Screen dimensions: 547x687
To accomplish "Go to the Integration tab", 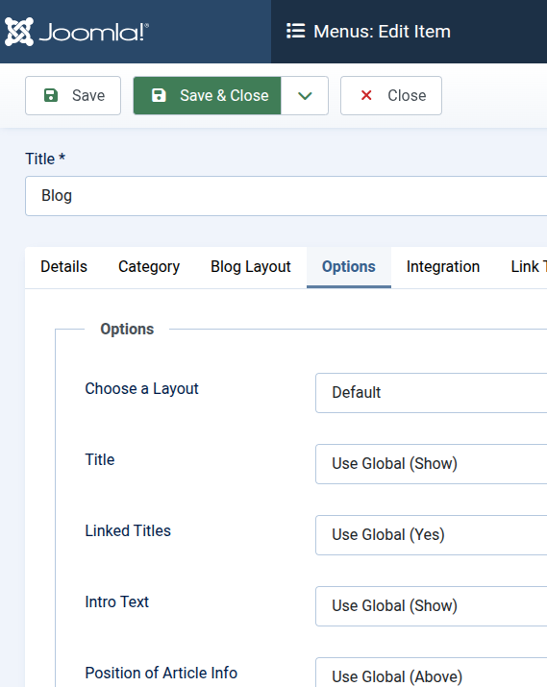I will 443,267.
